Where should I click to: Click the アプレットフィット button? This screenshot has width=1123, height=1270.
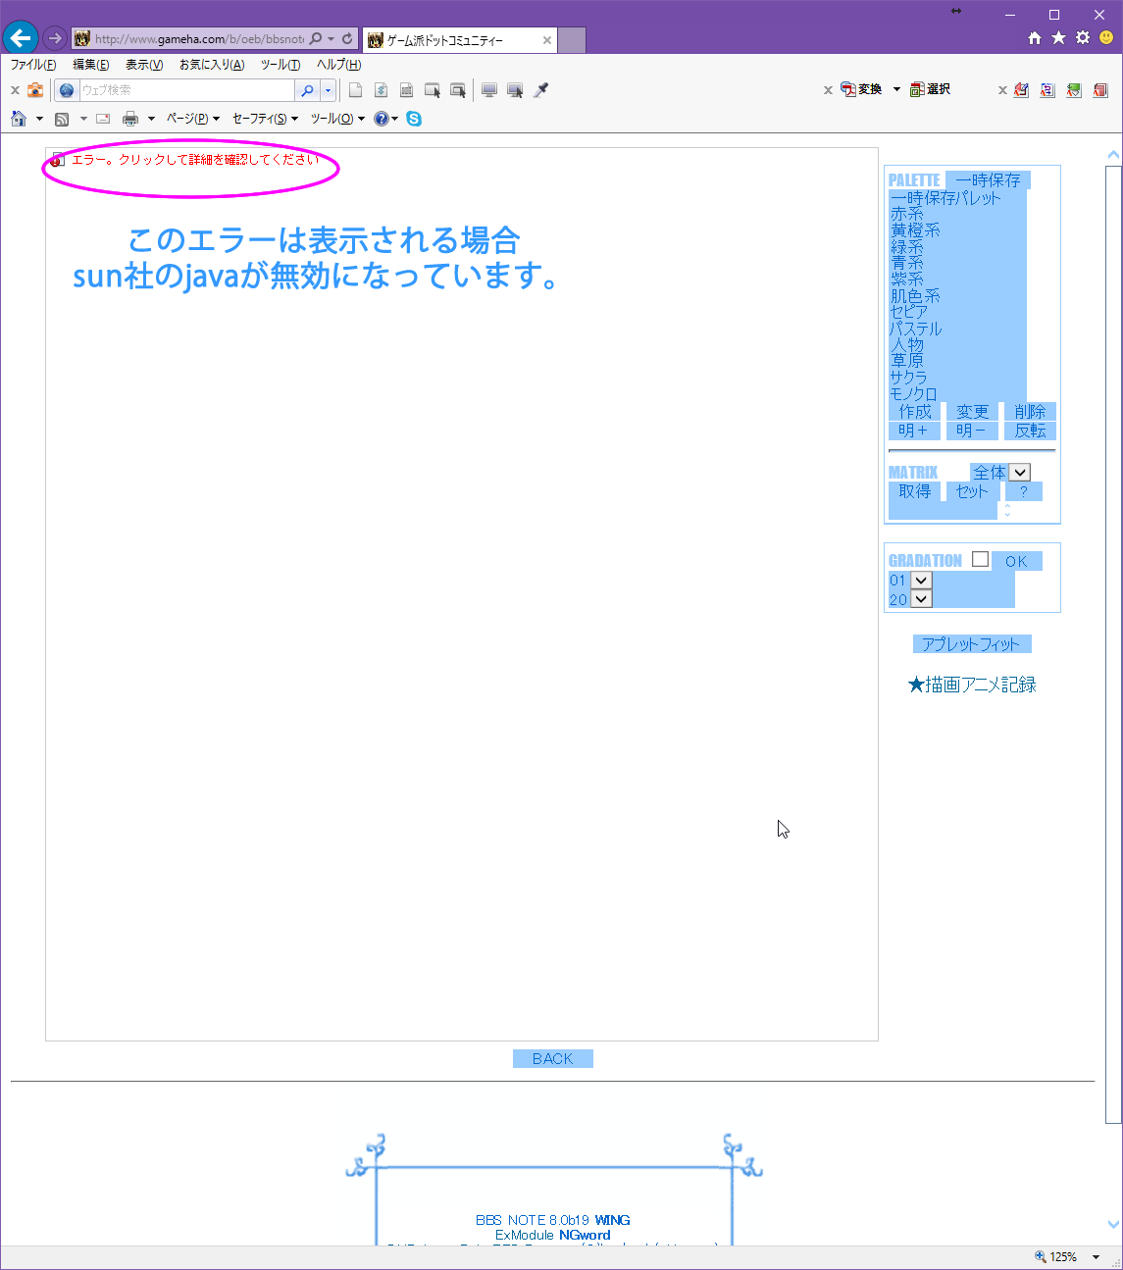coord(971,644)
